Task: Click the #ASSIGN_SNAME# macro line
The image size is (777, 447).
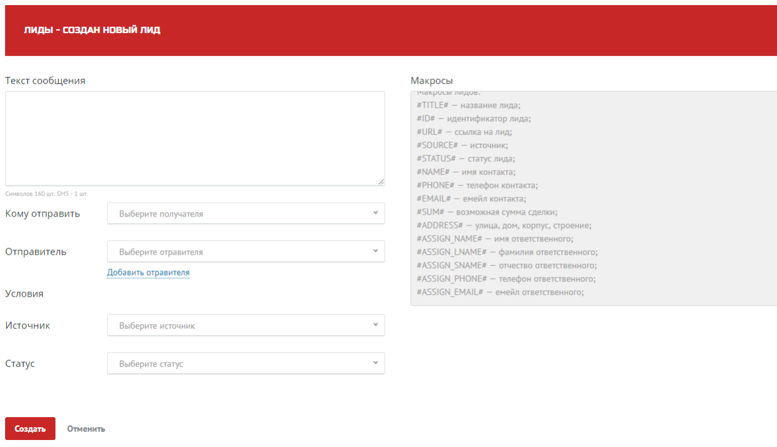Action: 507,266
